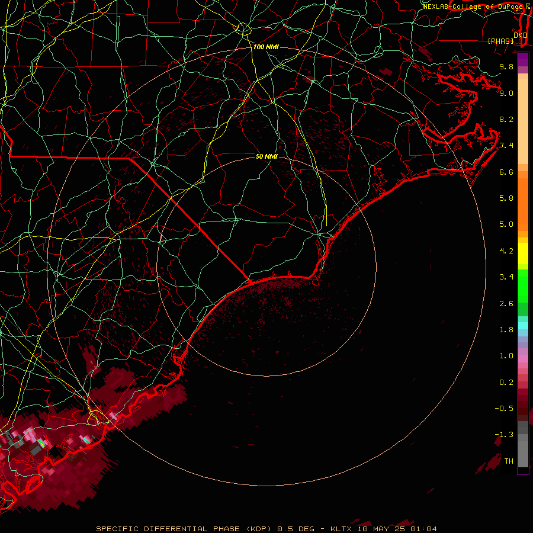Pick the purple segment atop the color bar
Image resolution: width=533 pixels, height=533 pixels.
pos(523,59)
